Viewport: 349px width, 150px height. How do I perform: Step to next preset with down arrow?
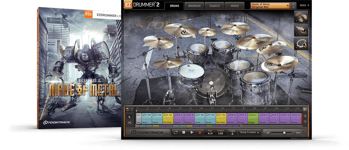click(293, 7)
